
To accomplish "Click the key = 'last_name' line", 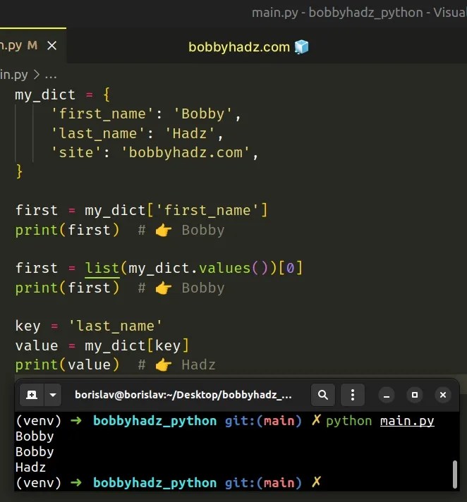I will [89, 326].
